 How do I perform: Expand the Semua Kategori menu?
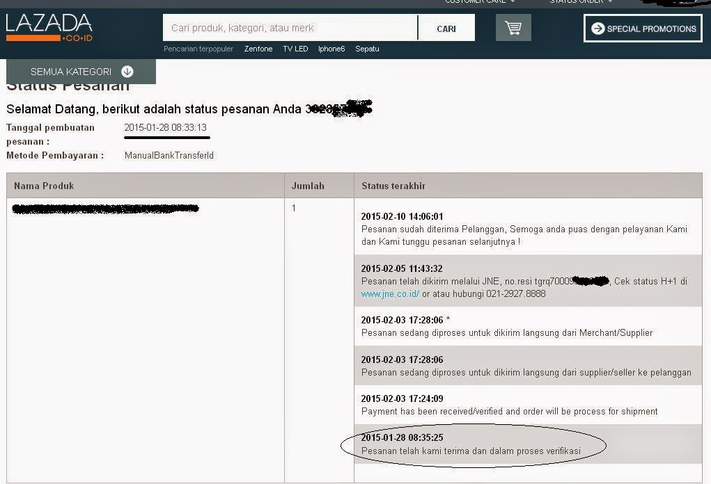(81, 72)
